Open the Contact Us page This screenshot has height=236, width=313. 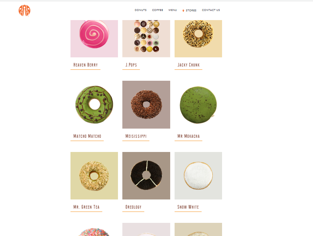pos(211,10)
